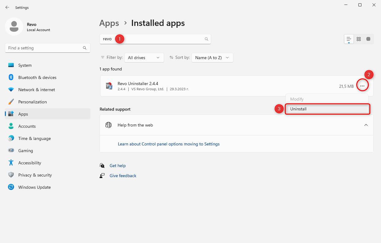Viewport: 381px width, 243px height.
Task: Click the Give feedback link
Action: click(123, 176)
